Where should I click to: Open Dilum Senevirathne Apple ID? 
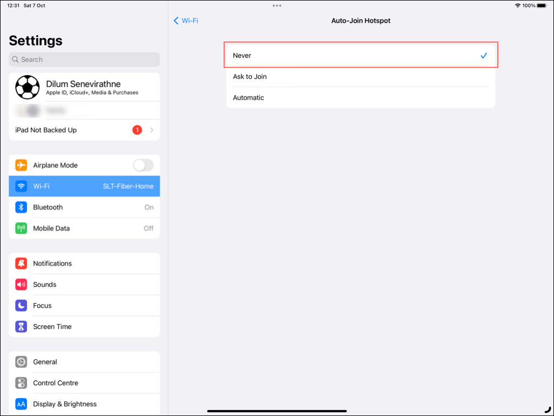(84, 87)
